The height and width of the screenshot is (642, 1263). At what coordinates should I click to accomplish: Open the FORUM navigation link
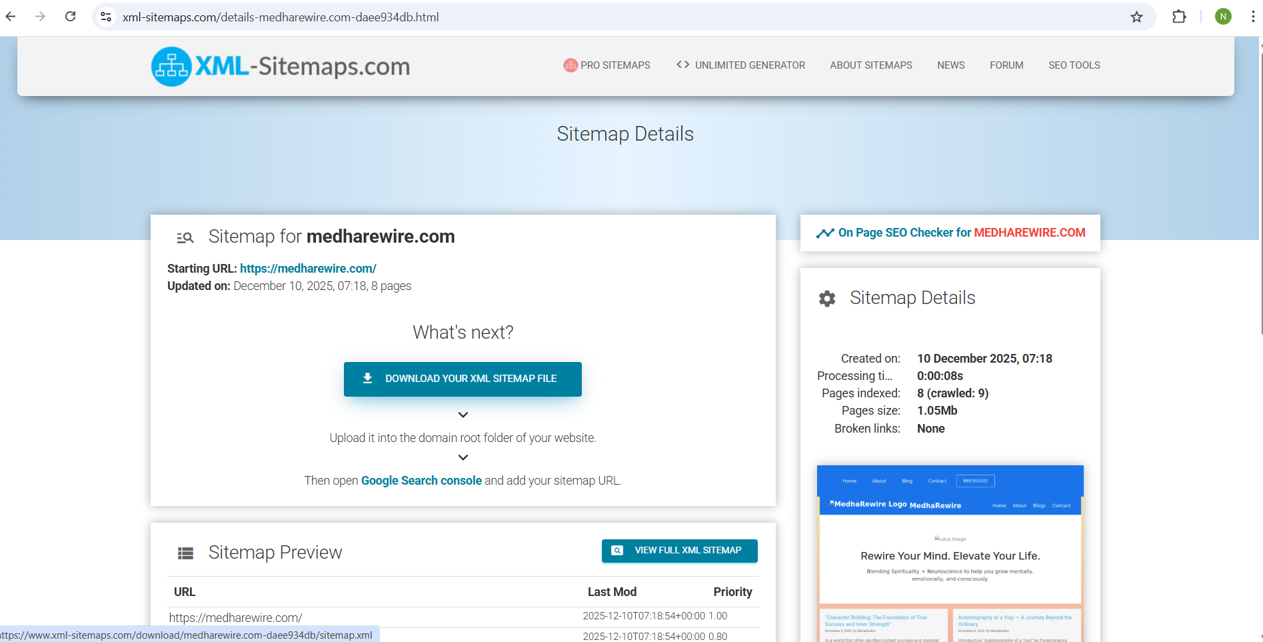(x=1006, y=65)
